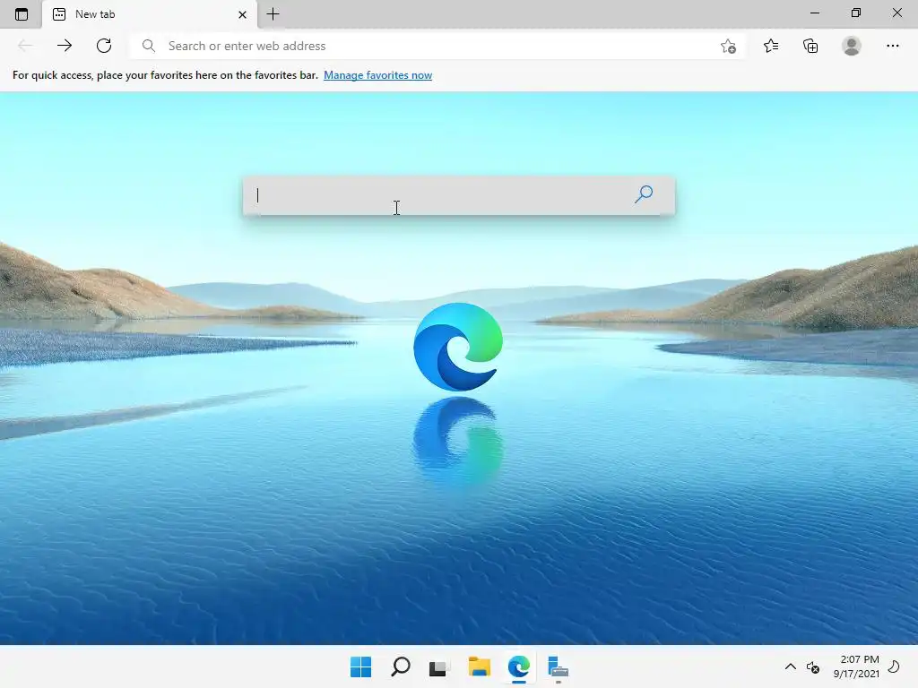Screen dimensions: 918x688
Task: Open the Favorites list icon
Action: pos(770,46)
